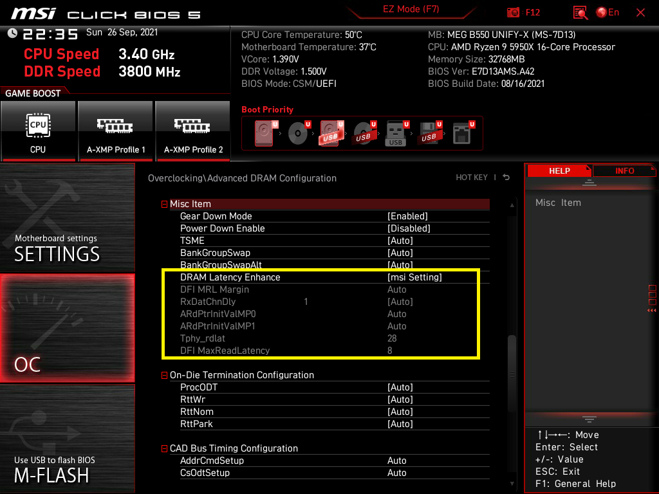Open the HOT KEY list
Image resolution: width=659 pixels, height=494 pixels.
tap(472, 178)
